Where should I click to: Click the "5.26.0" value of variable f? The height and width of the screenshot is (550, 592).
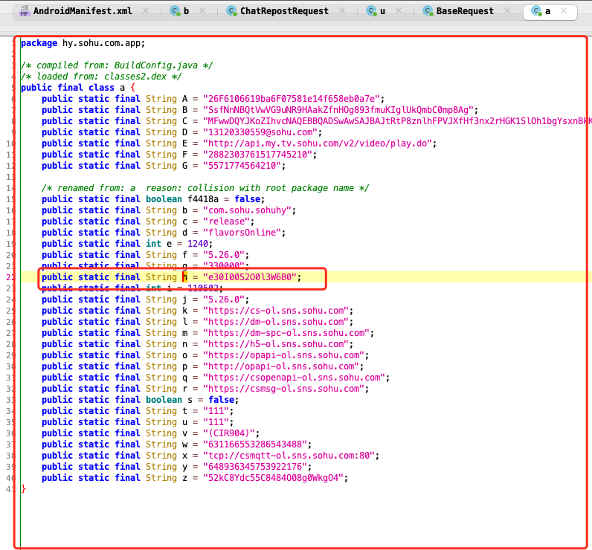pyautogui.click(x=224, y=255)
